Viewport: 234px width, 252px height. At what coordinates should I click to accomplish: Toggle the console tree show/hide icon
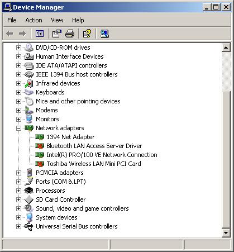[x=40, y=34]
